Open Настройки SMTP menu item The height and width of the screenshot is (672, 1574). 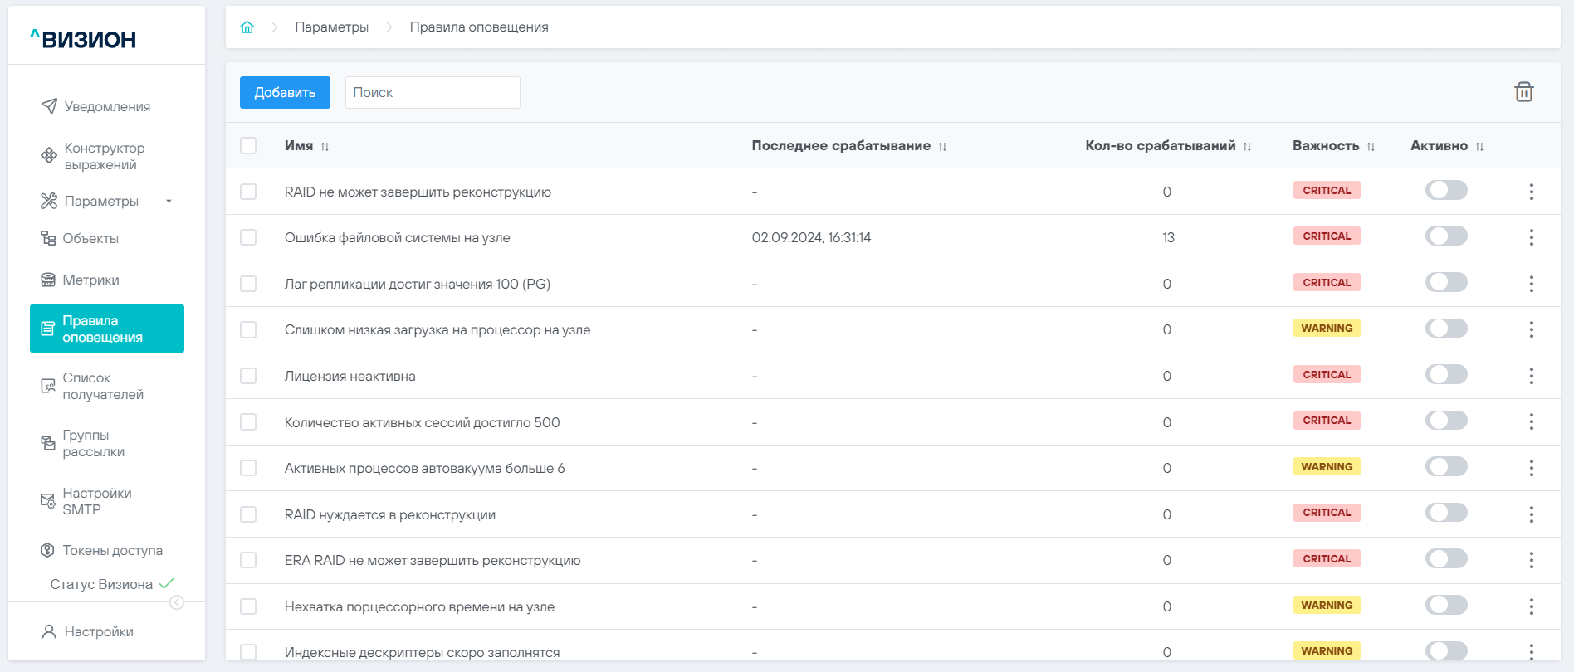click(x=96, y=501)
